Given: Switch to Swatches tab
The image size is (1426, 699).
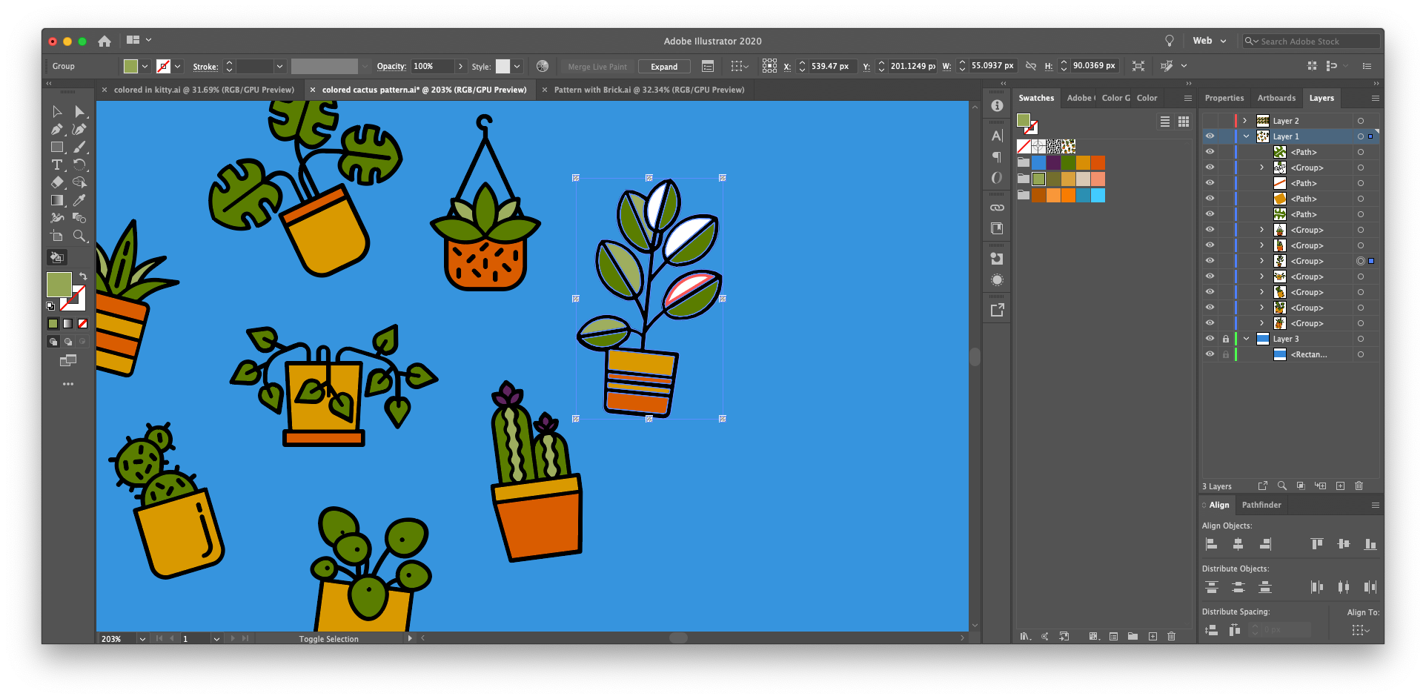Looking at the screenshot, I should 1035,98.
